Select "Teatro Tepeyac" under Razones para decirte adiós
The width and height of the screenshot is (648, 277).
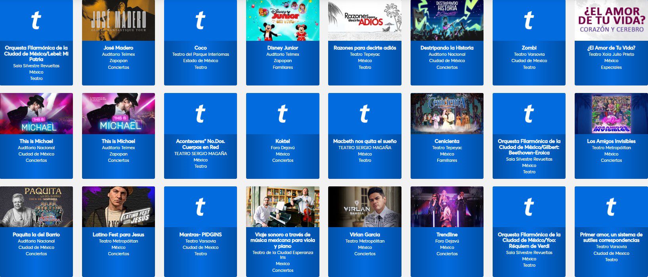(365, 55)
